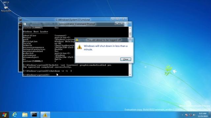Click 'The operation completed successfully.' line

(x=47, y=67)
